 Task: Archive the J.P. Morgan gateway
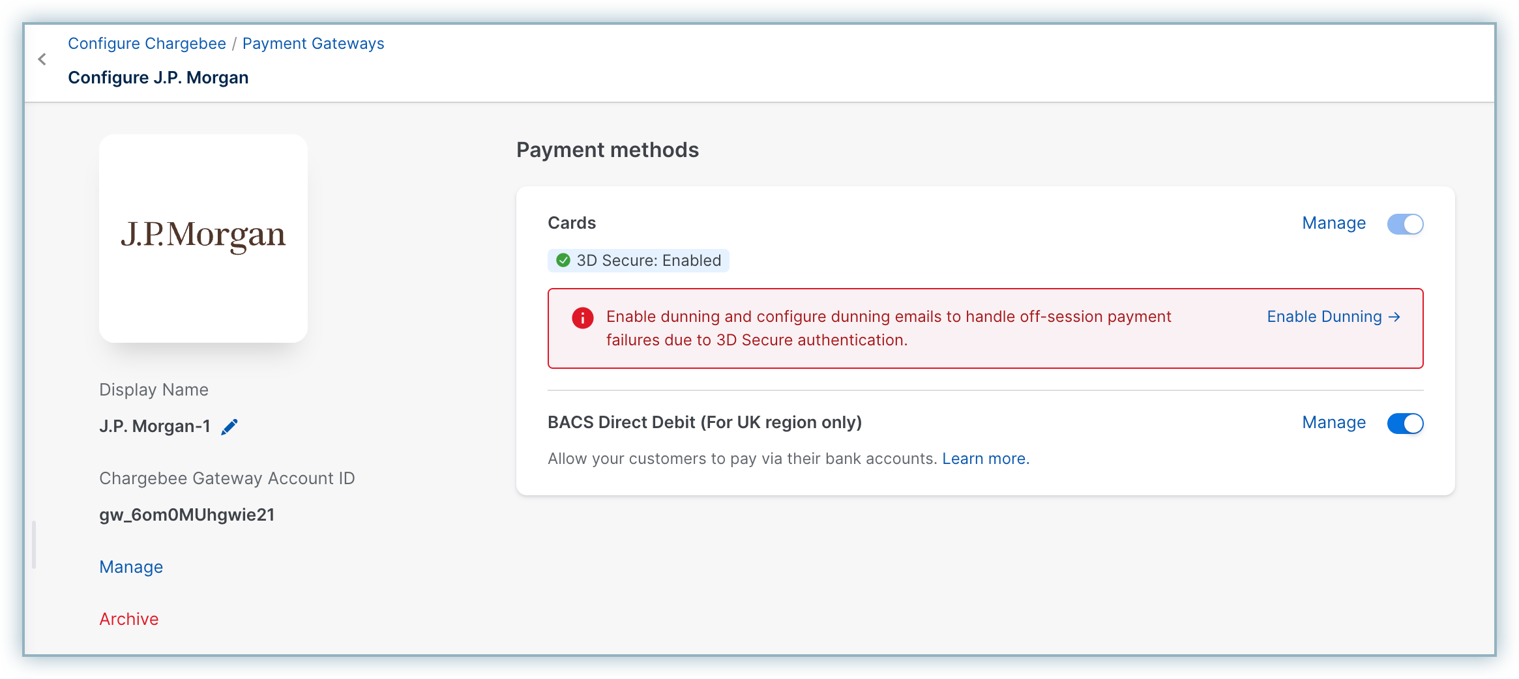click(x=129, y=619)
